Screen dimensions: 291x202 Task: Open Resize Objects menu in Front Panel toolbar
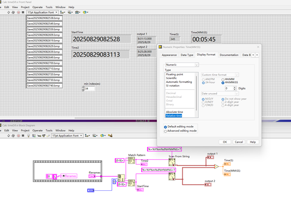click(x=78, y=12)
